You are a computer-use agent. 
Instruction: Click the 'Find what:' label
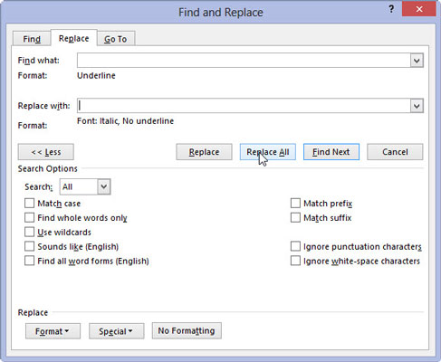coord(39,61)
